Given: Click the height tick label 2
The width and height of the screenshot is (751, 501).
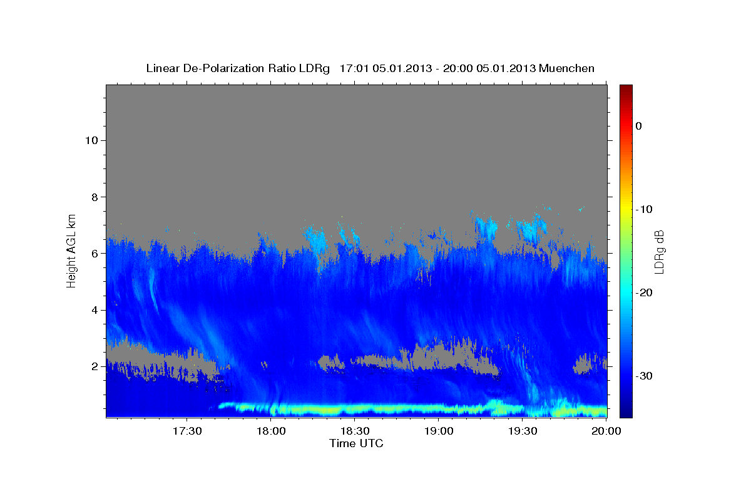Looking at the screenshot, I should (95, 366).
